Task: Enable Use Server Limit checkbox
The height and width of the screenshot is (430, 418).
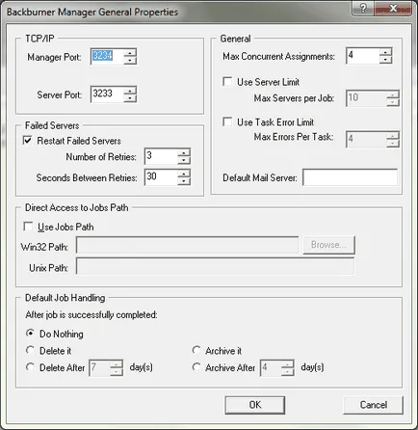Action: tap(227, 82)
